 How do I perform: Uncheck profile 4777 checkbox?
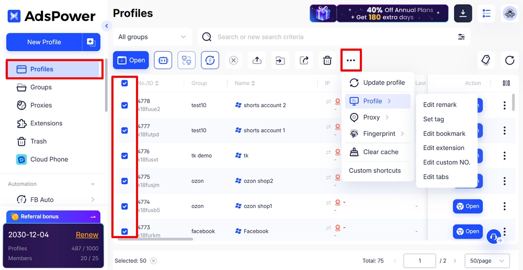[124, 131]
